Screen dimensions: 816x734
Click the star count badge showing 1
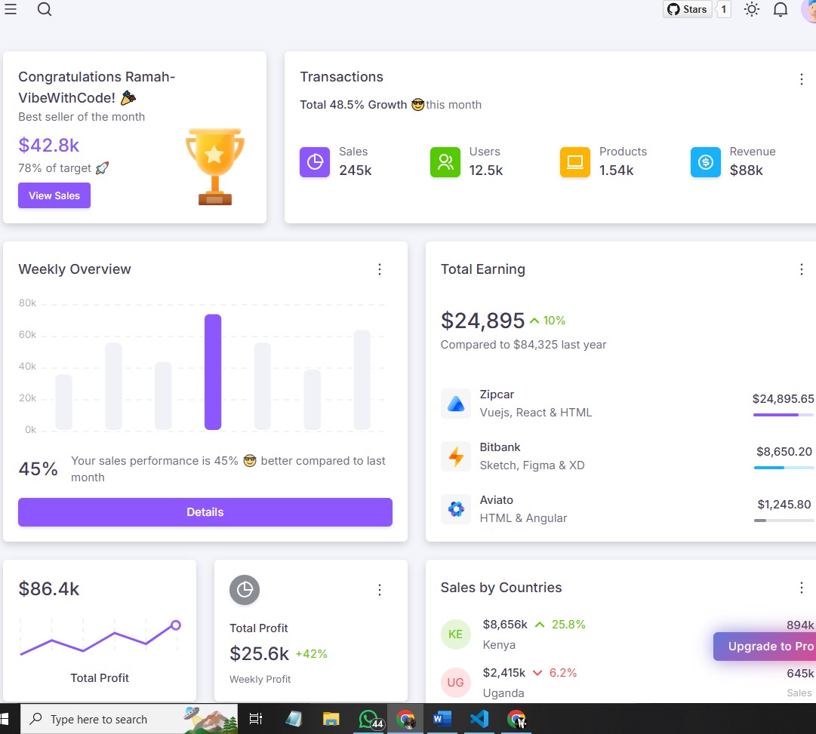point(723,9)
